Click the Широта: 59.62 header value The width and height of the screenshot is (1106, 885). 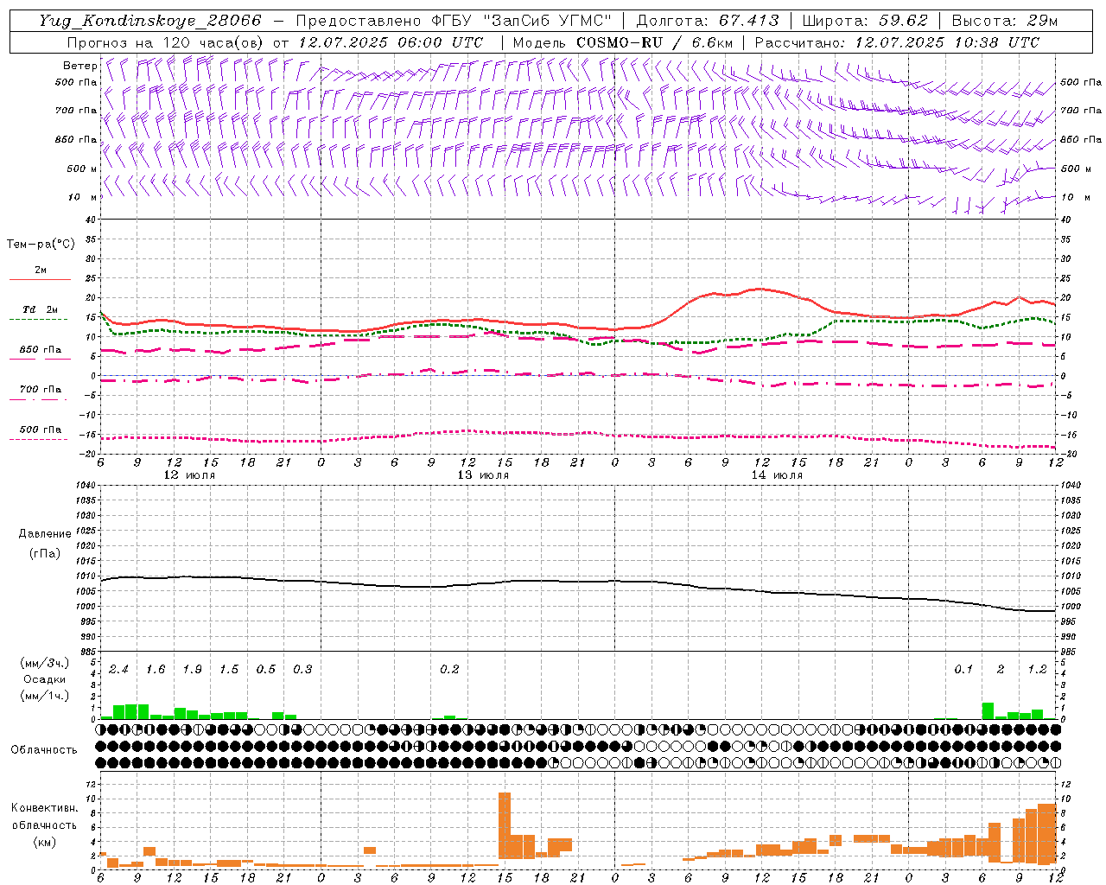[x=865, y=21]
